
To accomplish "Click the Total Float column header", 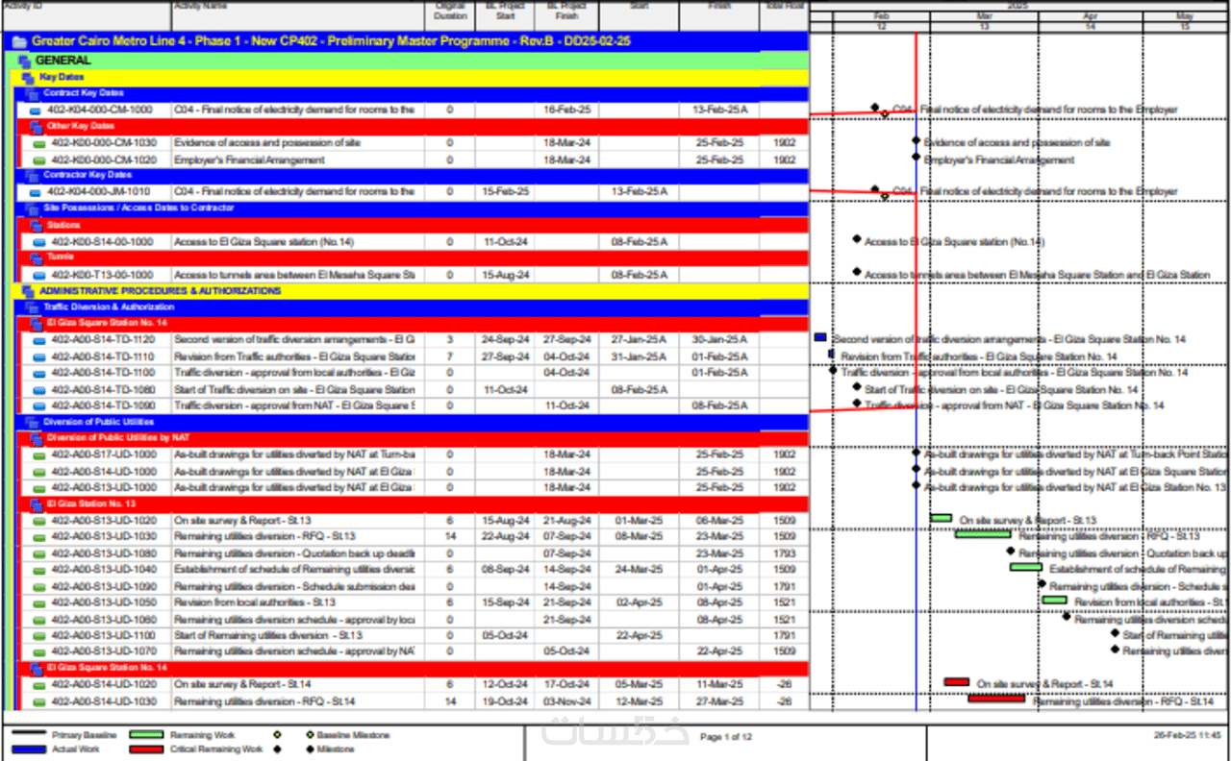I will pyautogui.click(x=784, y=13).
